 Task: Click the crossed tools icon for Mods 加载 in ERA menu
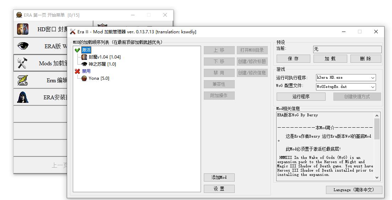[22, 63]
